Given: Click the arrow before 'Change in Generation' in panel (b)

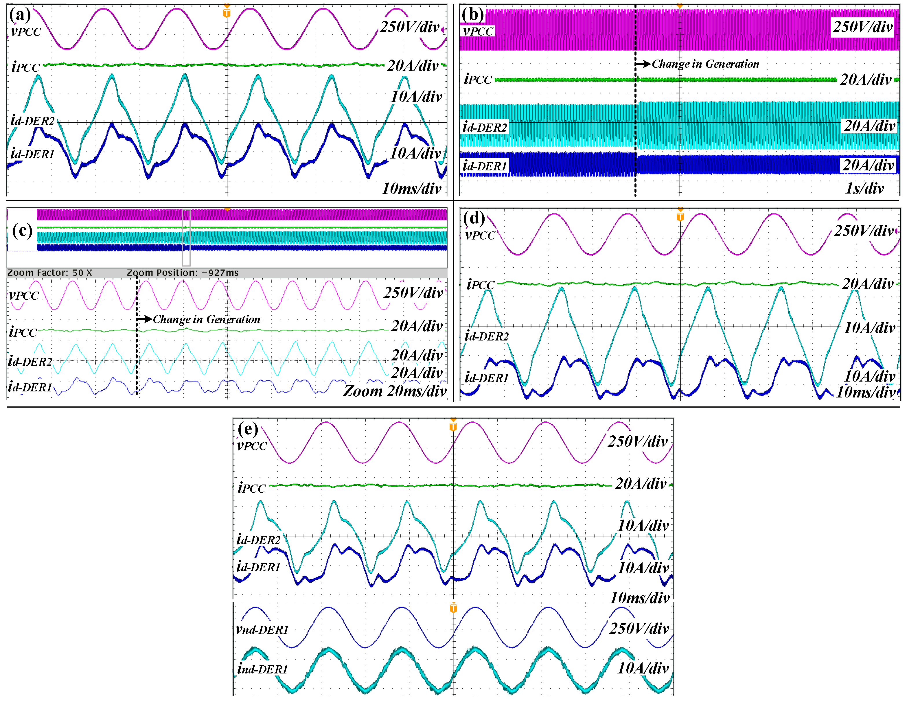Looking at the screenshot, I should (x=643, y=64).
